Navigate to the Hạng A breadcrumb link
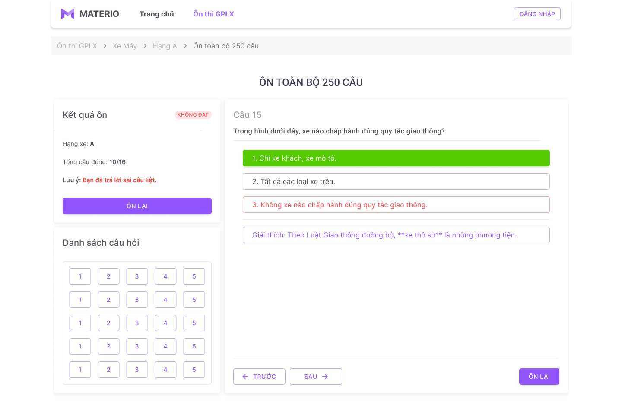Screen dimensions: 622x418 click(x=165, y=46)
